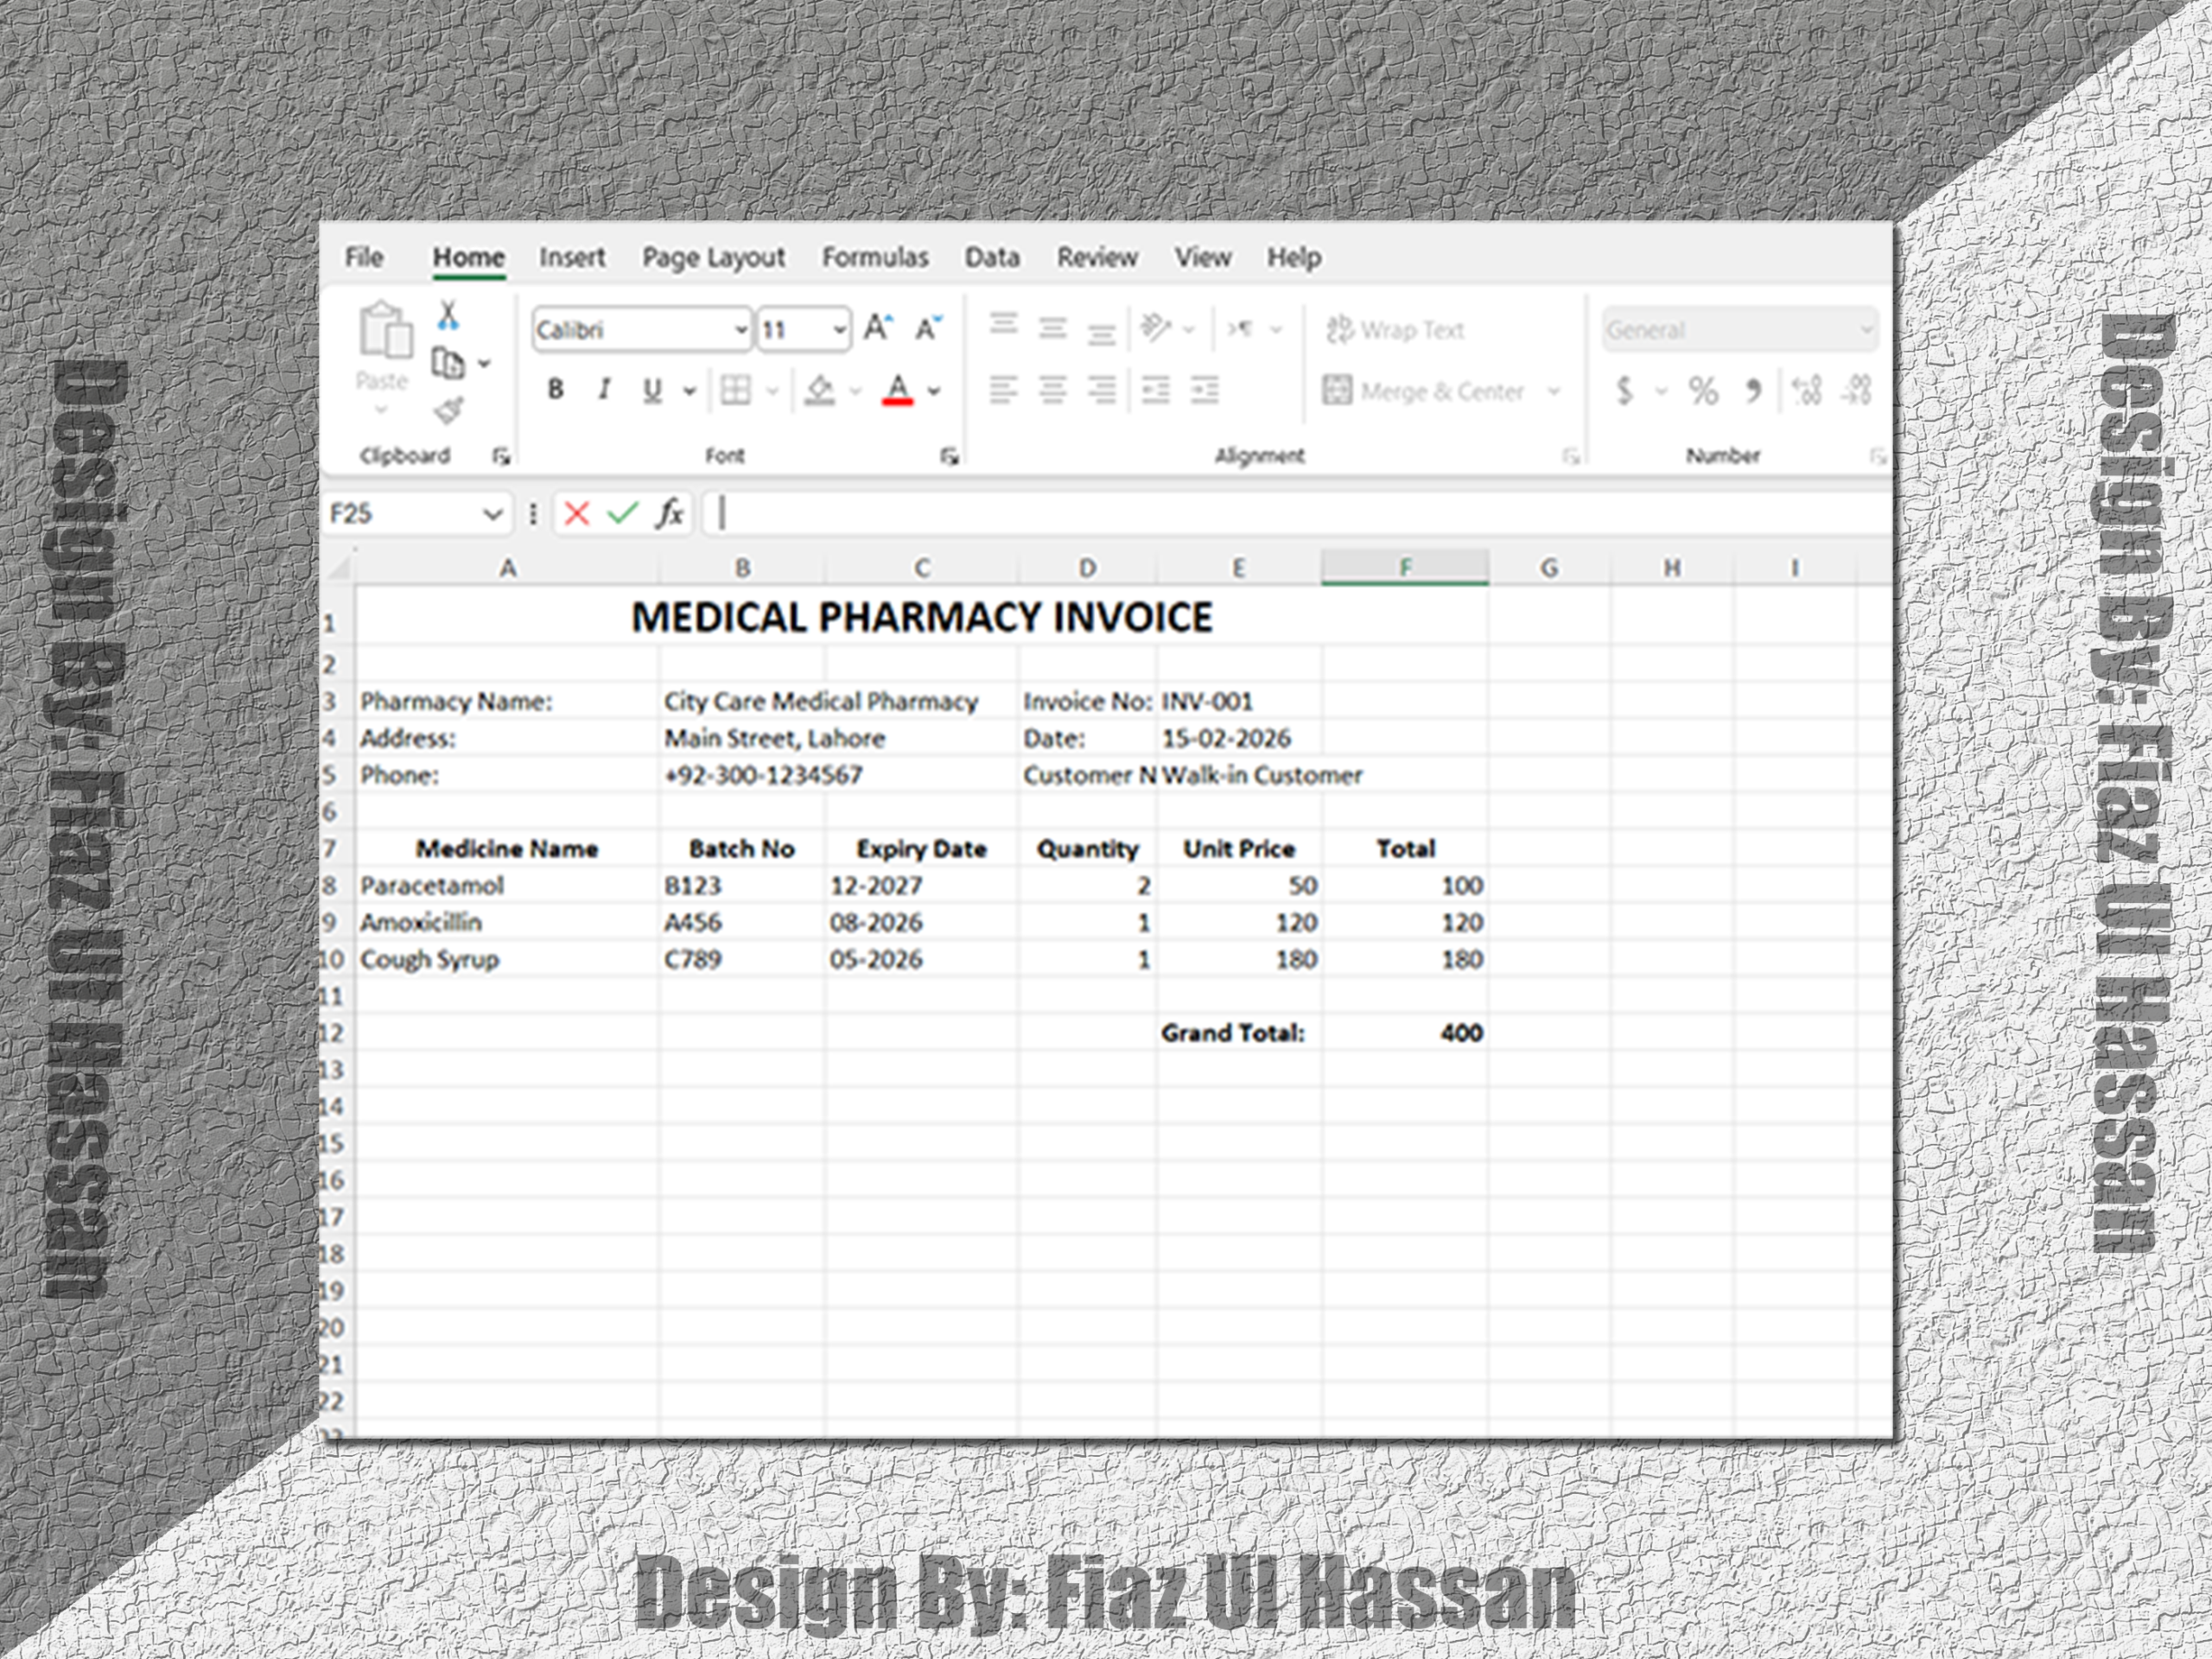Image resolution: width=2212 pixels, height=1659 pixels.
Task: Click the Insert Function fx icon
Action: click(669, 514)
